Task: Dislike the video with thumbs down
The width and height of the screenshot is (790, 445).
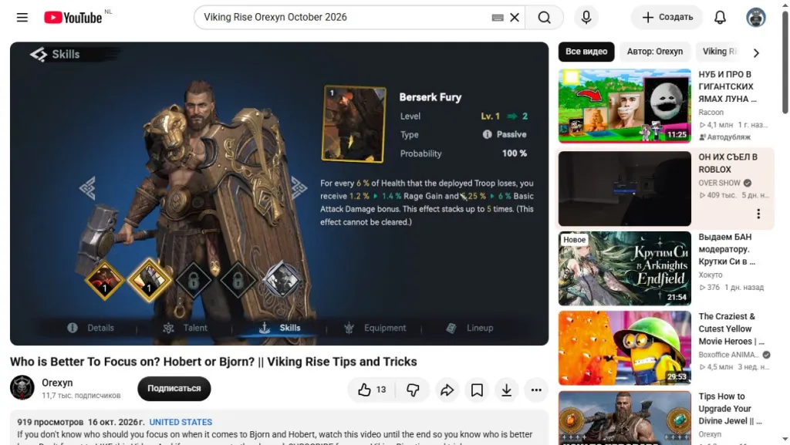Action: pos(413,389)
